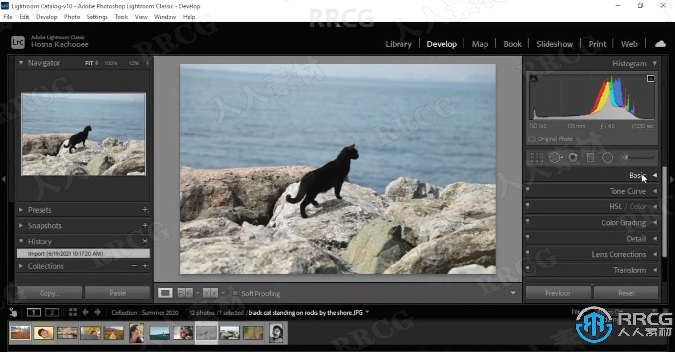Click the R|A Reference view button
The height and width of the screenshot is (352, 675).
pos(185,293)
